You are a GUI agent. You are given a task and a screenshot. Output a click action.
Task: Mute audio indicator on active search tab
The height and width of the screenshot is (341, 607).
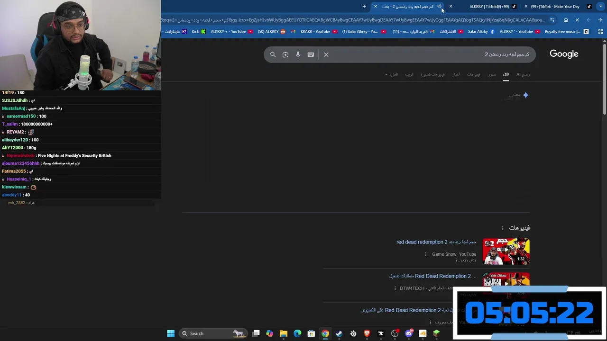point(439,7)
